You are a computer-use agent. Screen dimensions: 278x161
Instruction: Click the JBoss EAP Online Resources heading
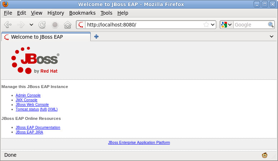(x=31, y=118)
